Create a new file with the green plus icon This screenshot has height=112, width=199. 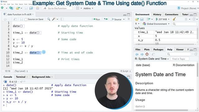[2, 8]
